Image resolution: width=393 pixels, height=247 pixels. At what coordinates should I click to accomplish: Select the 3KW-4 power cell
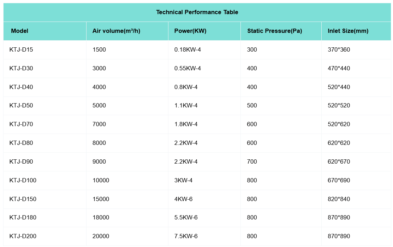(x=183, y=181)
